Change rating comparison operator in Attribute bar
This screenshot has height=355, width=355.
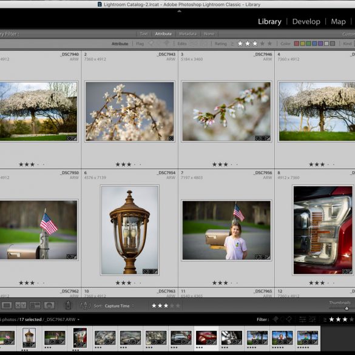[x=232, y=44]
